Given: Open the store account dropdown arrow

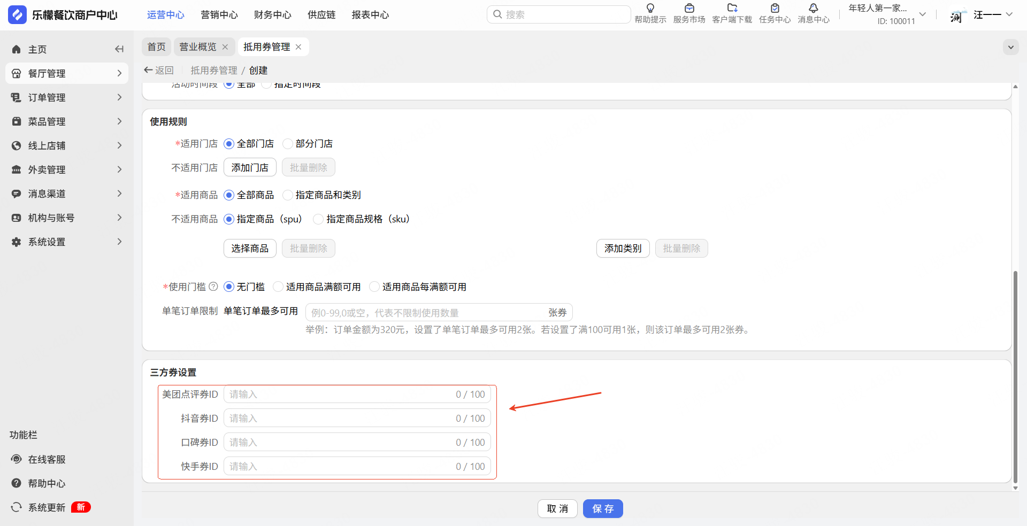Looking at the screenshot, I should 922,14.
